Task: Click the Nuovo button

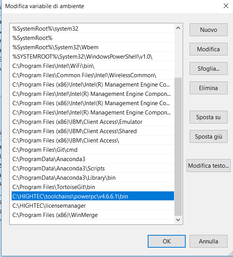Action: 208,30
